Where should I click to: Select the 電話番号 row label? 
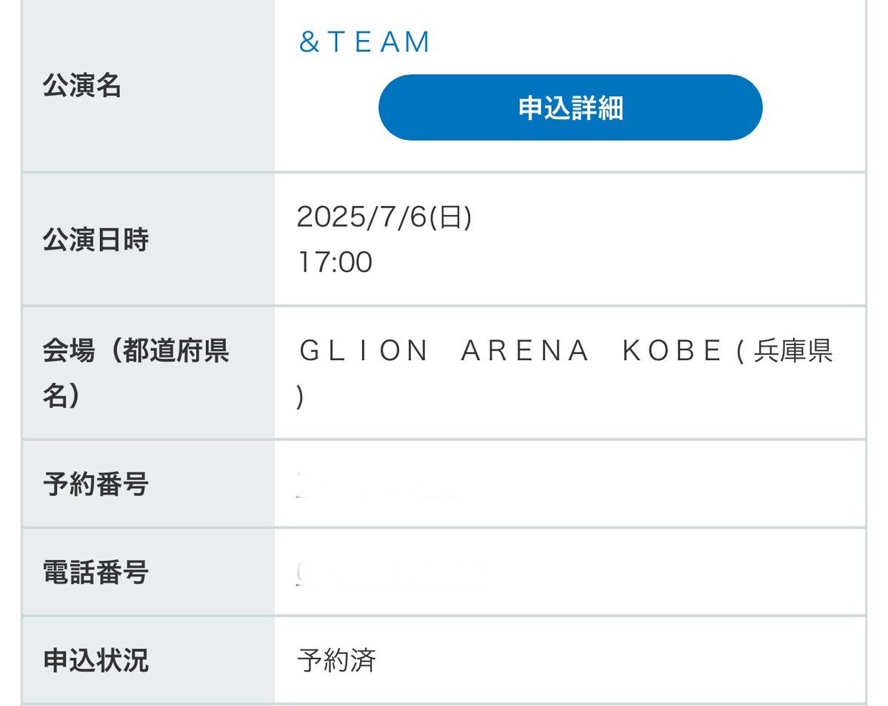(x=96, y=572)
